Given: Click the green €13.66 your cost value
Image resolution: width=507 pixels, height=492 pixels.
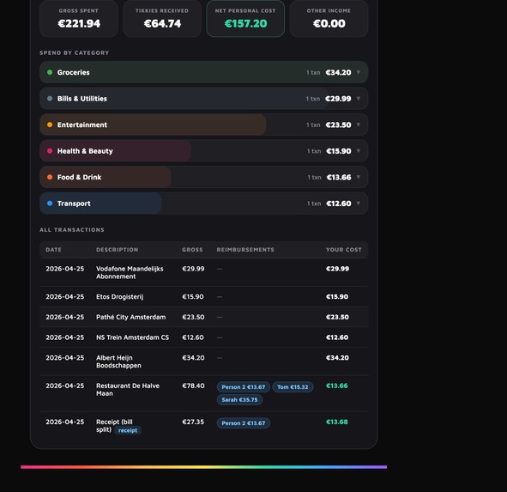Looking at the screenshot, I should (337, 386).
